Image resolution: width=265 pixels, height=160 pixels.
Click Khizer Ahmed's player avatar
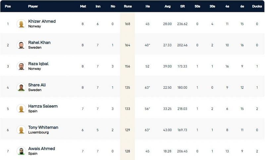tap(21, 24)
